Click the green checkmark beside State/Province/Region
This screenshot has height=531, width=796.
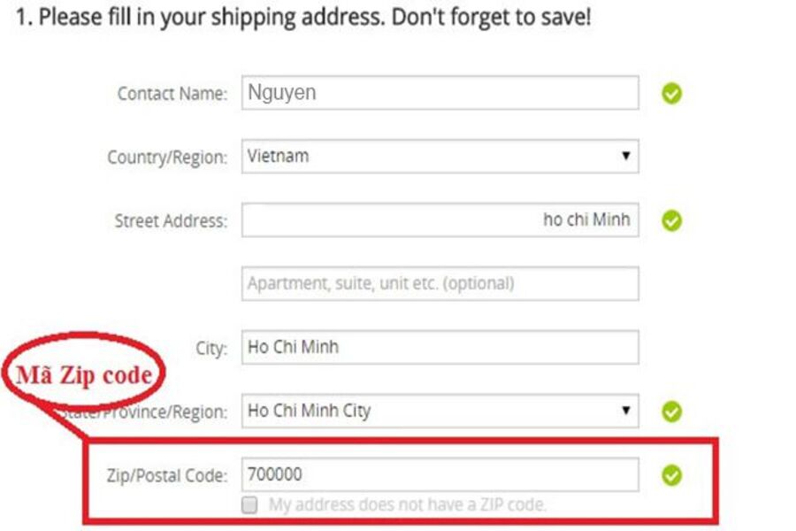[672, 412]
